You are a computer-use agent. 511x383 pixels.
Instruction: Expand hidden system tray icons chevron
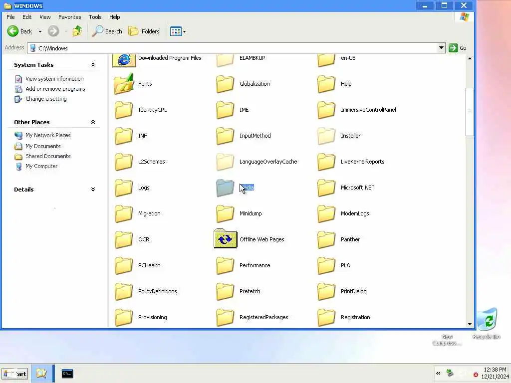coord(438,373)
